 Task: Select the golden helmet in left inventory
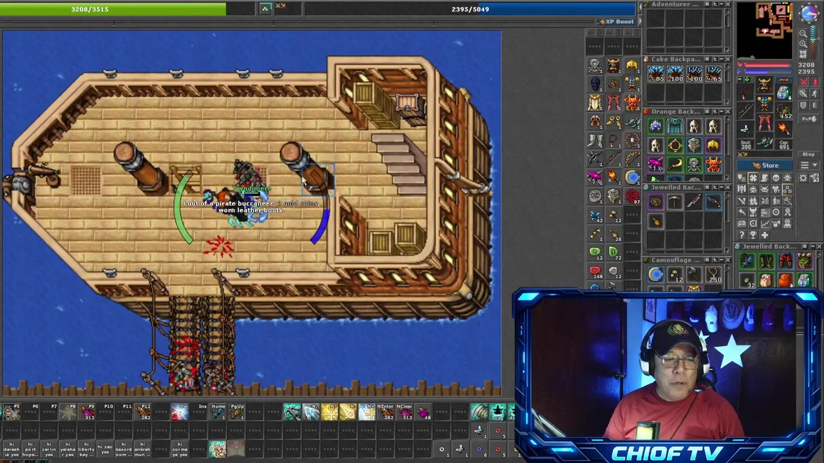632,64
